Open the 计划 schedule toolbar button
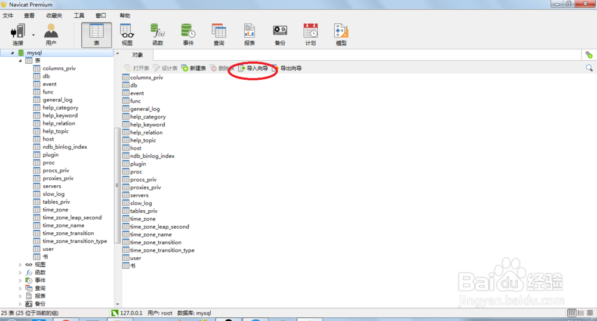The height and width of the screenshot is (321, 597). (x=310, y=35)
